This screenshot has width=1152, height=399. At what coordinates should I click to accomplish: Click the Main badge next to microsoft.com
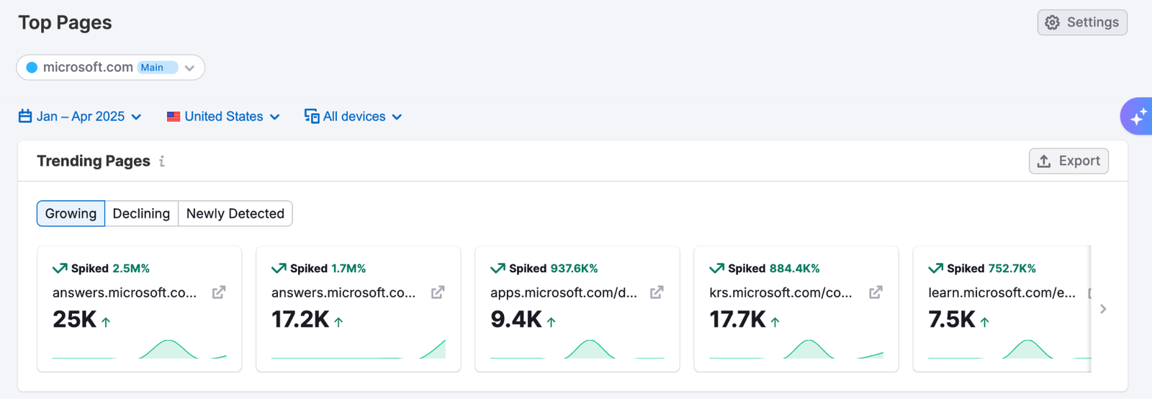(157, 67)
